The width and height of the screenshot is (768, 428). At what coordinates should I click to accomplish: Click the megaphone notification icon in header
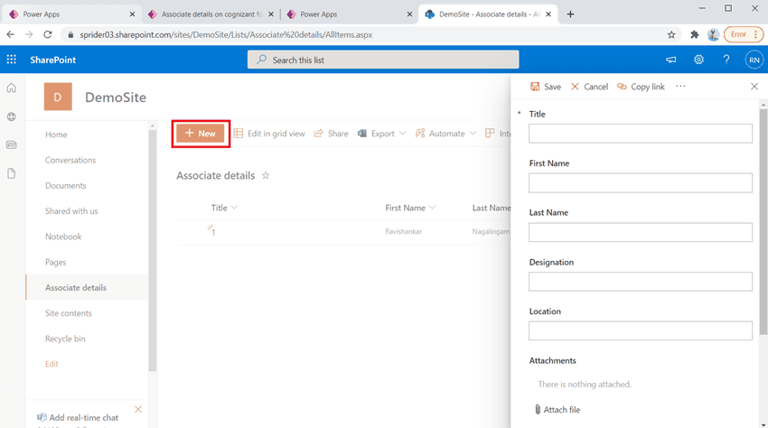(670, 60)
